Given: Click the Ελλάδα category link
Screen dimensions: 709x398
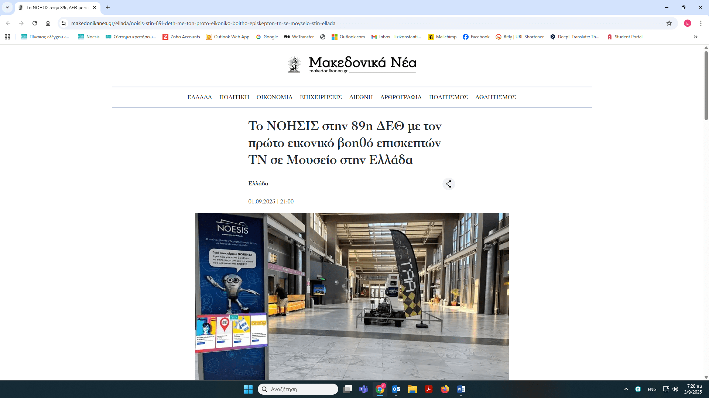Looking at the screenshot, I should pos(258,184).
